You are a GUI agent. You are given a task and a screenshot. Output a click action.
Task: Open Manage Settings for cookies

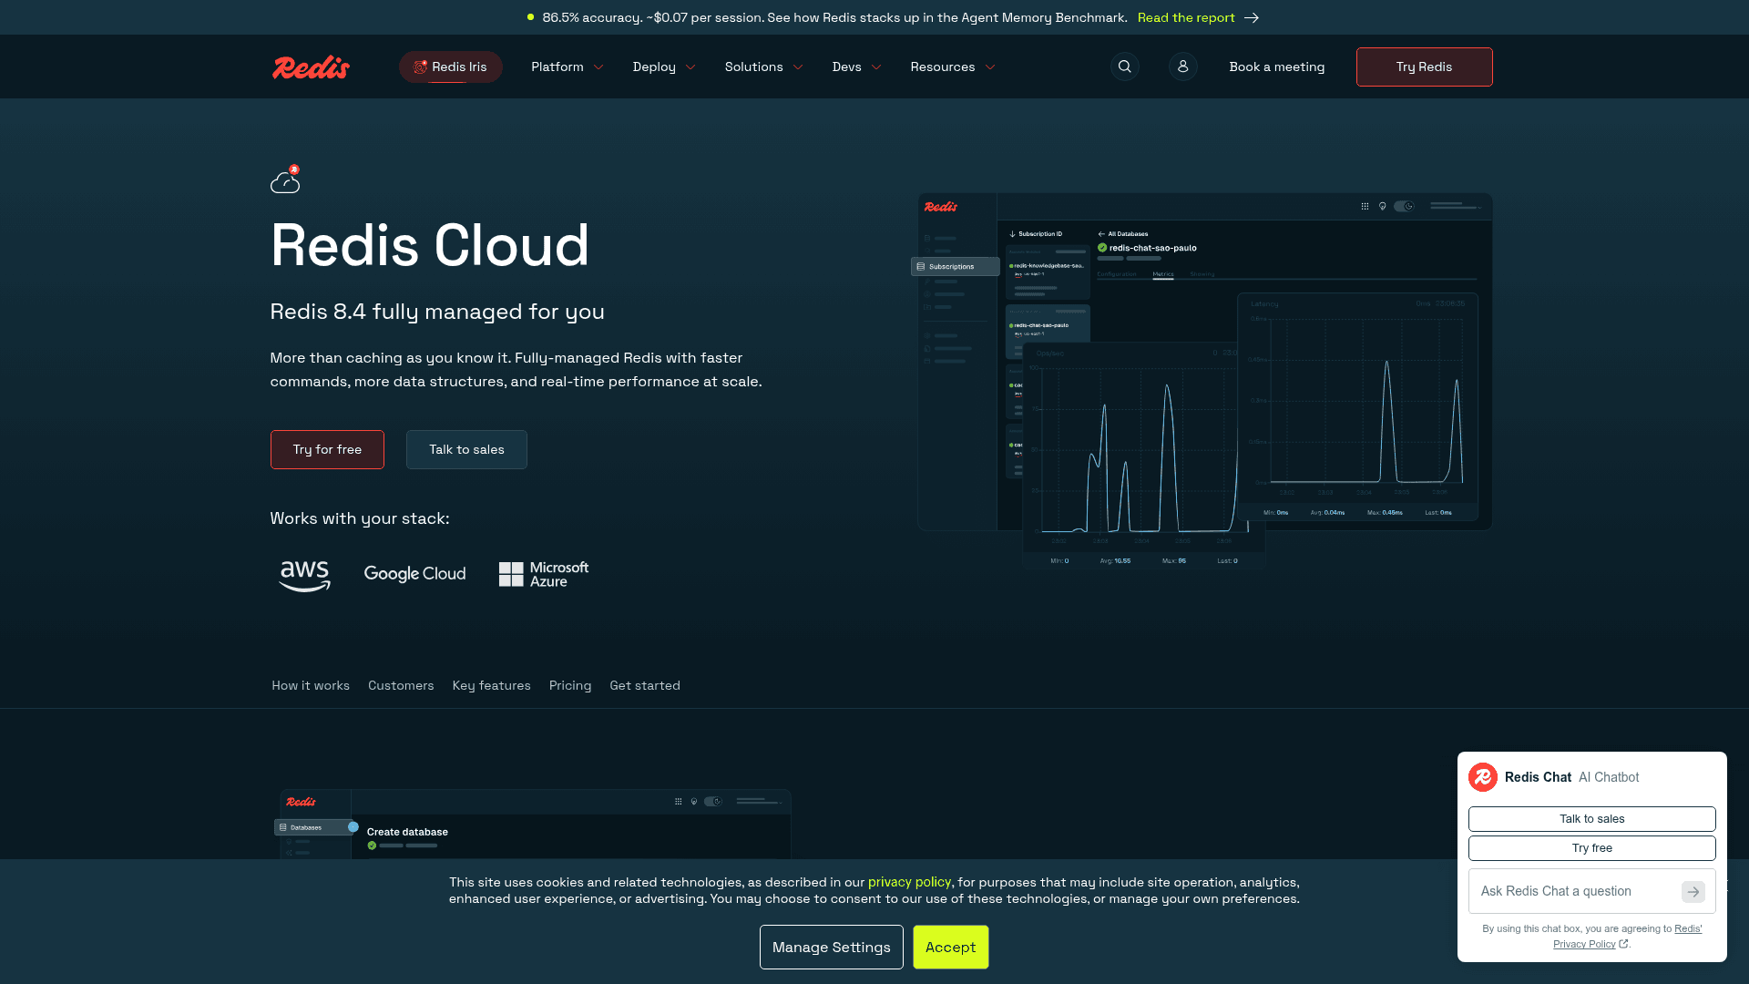point(831,948)
